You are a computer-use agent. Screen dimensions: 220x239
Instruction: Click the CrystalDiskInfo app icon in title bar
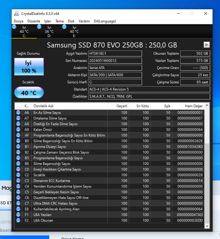pyautogui.click(x=16, y=13)
